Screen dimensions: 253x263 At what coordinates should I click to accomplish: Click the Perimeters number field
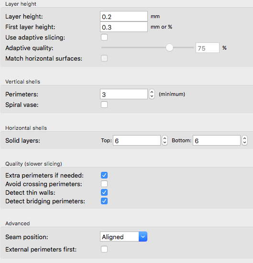point(124,94)
